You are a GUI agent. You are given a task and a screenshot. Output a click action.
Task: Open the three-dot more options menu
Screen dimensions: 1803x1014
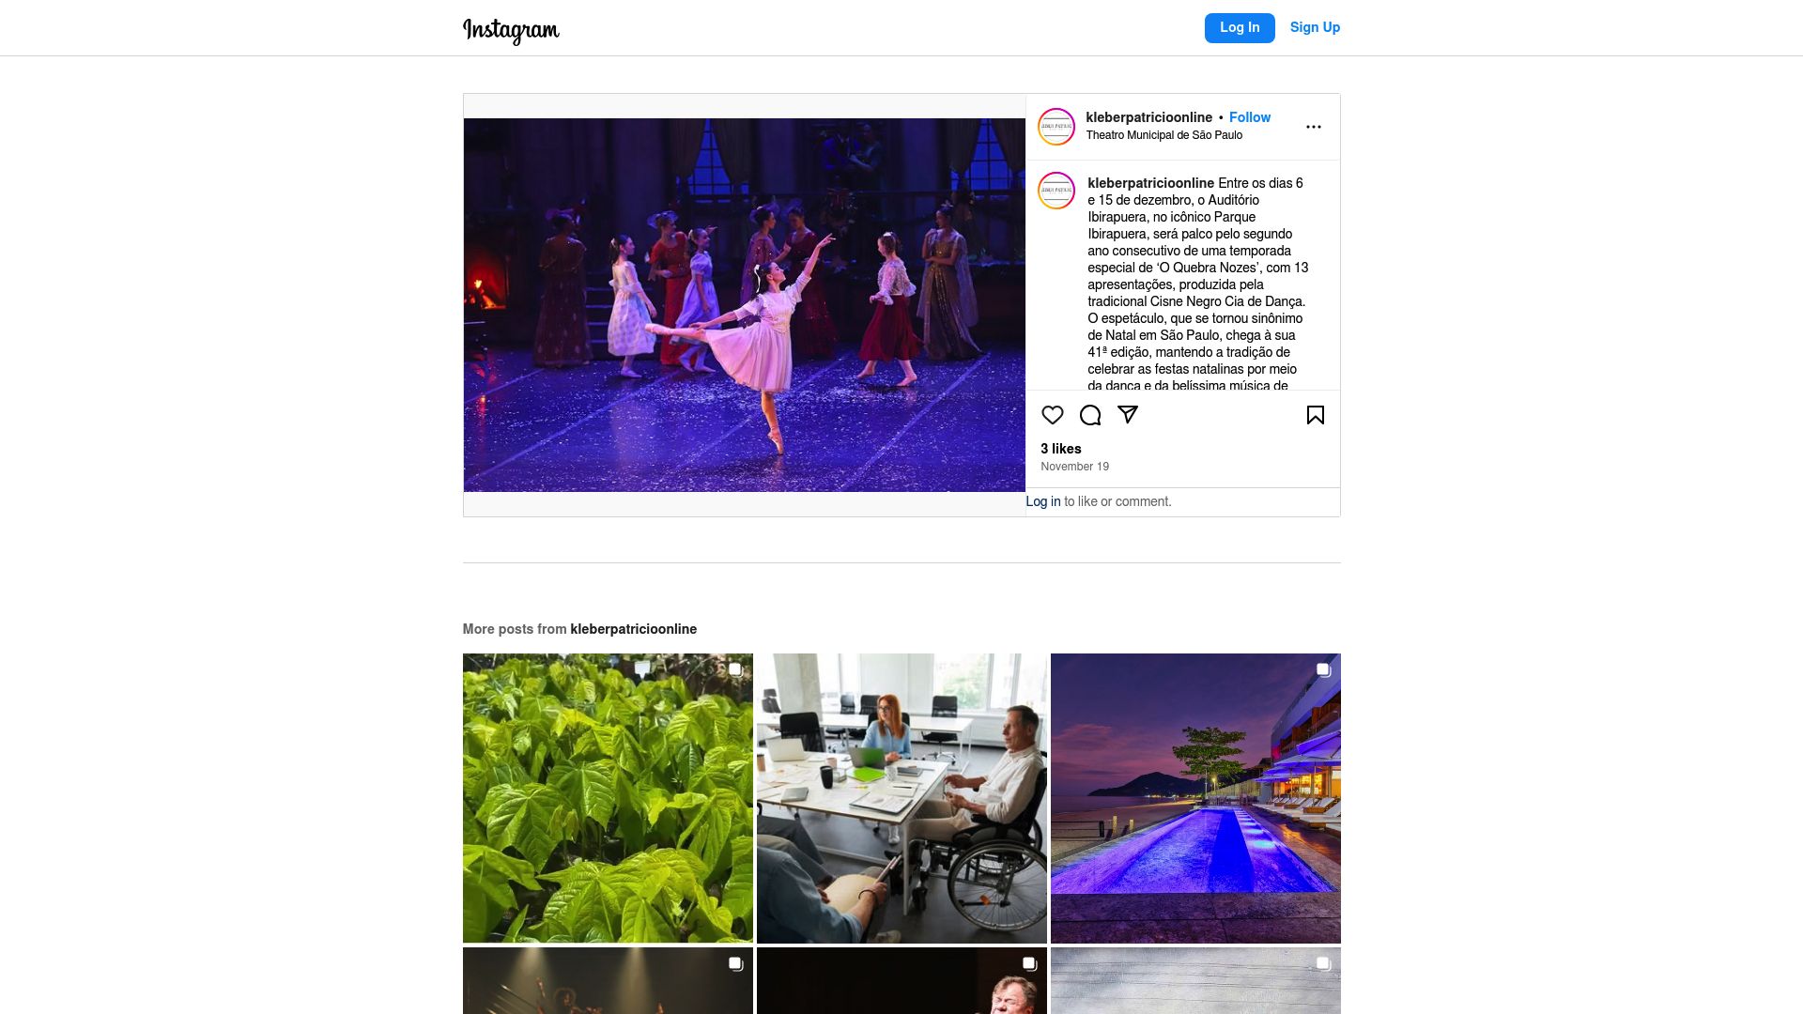(1313, 127)
